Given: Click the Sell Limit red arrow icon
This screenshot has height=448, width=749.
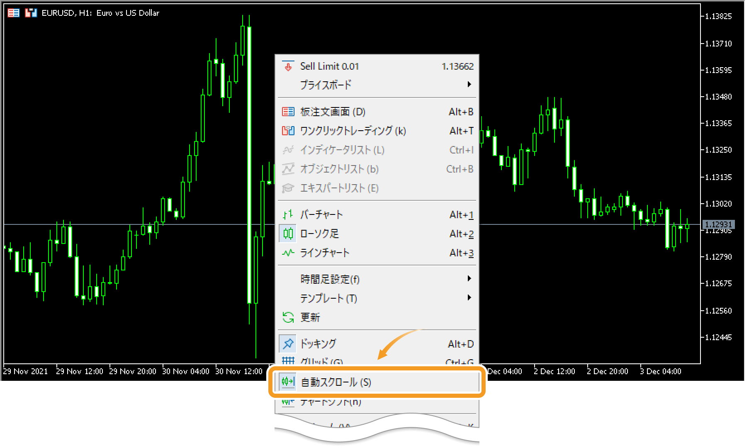Looking at the screenshot, I should pos(288,66).
